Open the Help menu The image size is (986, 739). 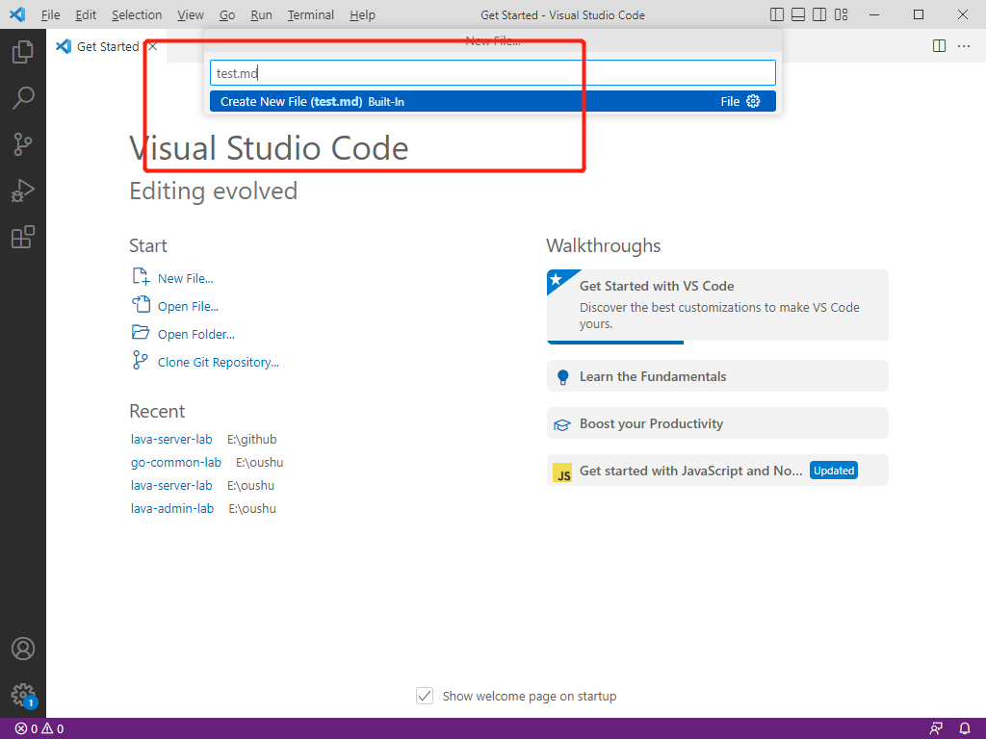(362, 14)
